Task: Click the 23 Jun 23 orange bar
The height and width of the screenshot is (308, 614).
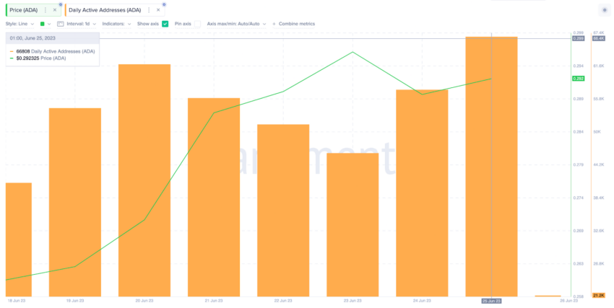Action: (x=353, y=225)
